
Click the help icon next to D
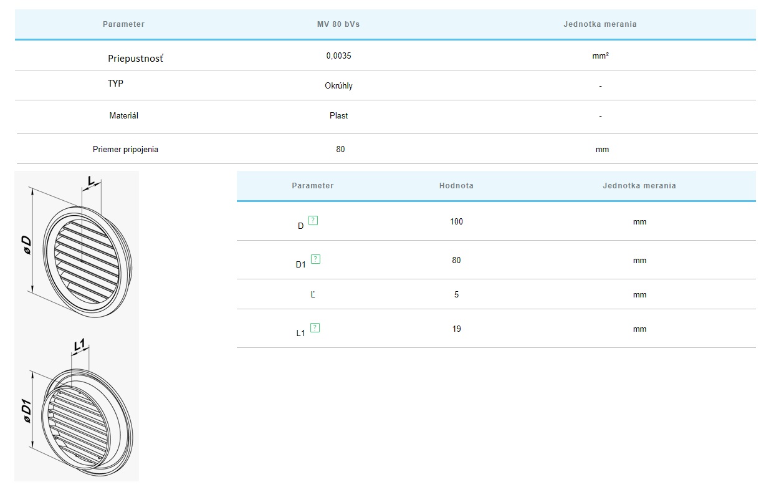click(313, 220)
